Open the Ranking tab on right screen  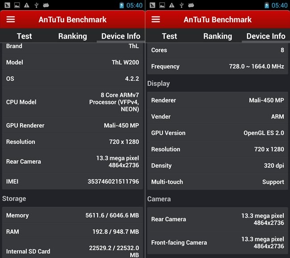point(217,36)
